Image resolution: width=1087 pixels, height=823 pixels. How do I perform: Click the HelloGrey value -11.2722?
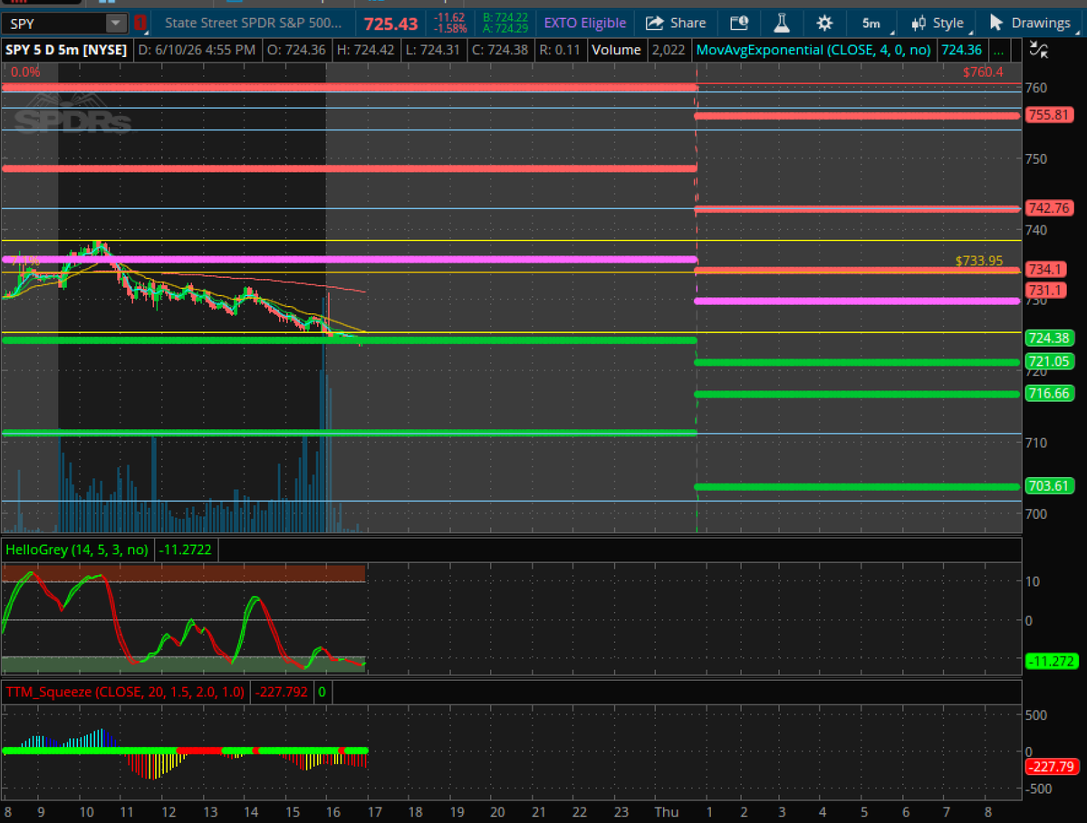coord(187,549)
